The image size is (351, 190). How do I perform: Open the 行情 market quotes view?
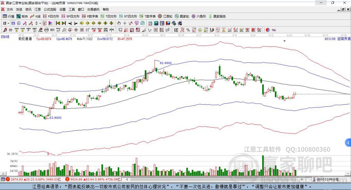[x=8, y=16]
